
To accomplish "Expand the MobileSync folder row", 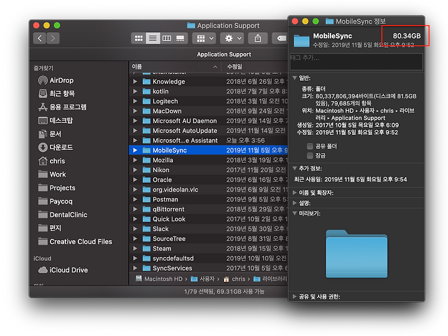I will point(135,151).
